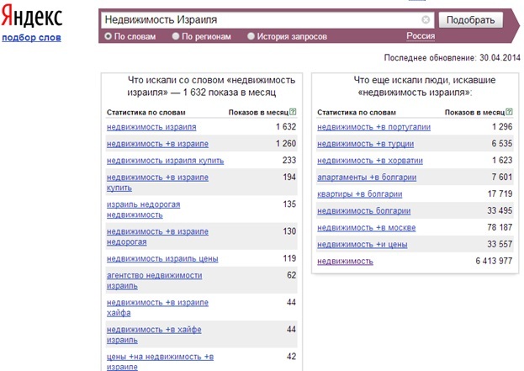Select the История запросов radio button
524x371 pixels.
(251, 36)
